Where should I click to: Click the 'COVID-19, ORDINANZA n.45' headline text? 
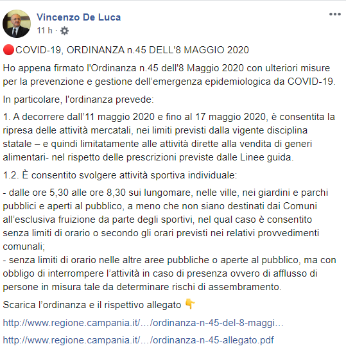(x=132, y=50)
